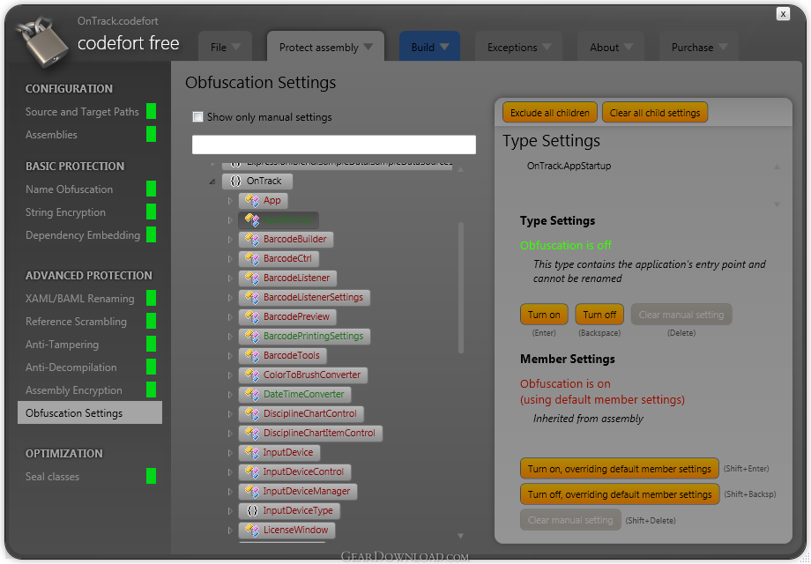Open the Build menu dropdown
Screen dimensions: 811x564
pos(429,47)
